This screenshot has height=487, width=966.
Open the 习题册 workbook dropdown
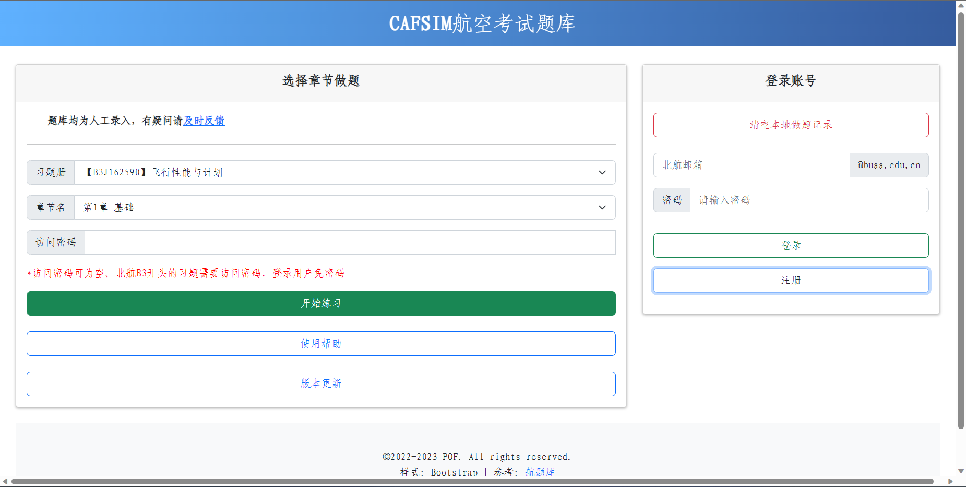344,172
